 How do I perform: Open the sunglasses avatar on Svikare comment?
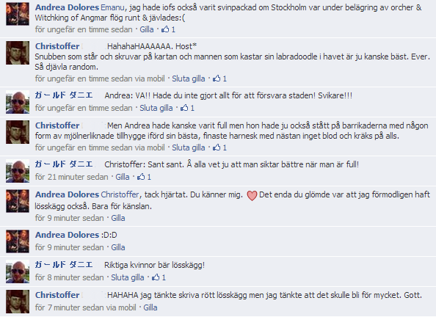coord(18,102)
